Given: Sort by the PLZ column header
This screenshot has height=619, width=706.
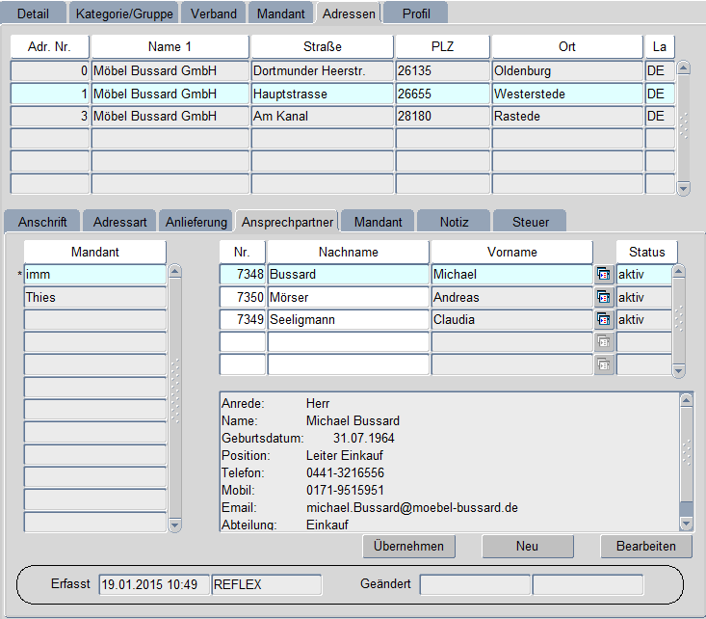Looking at the screenshot, I should (x=442, y=47).
